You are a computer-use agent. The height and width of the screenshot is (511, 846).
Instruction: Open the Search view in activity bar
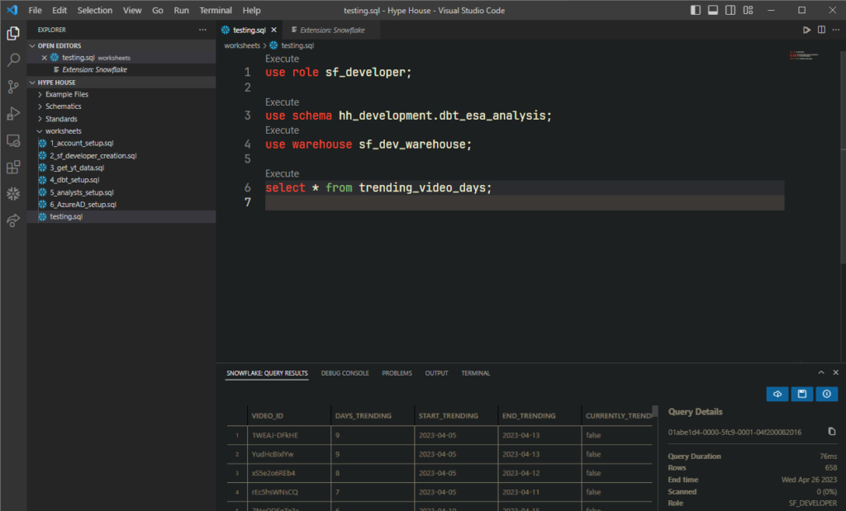[13, 60]
